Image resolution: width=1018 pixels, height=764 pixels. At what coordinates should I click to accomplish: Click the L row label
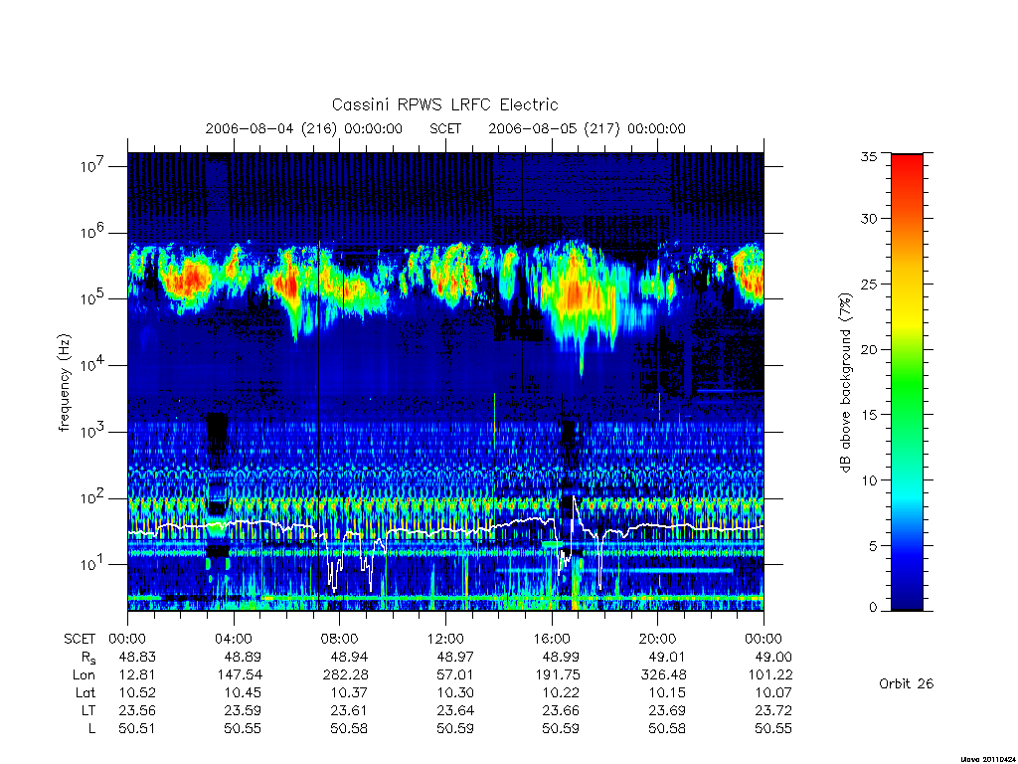pyautogui.click(x=91, y=729)
